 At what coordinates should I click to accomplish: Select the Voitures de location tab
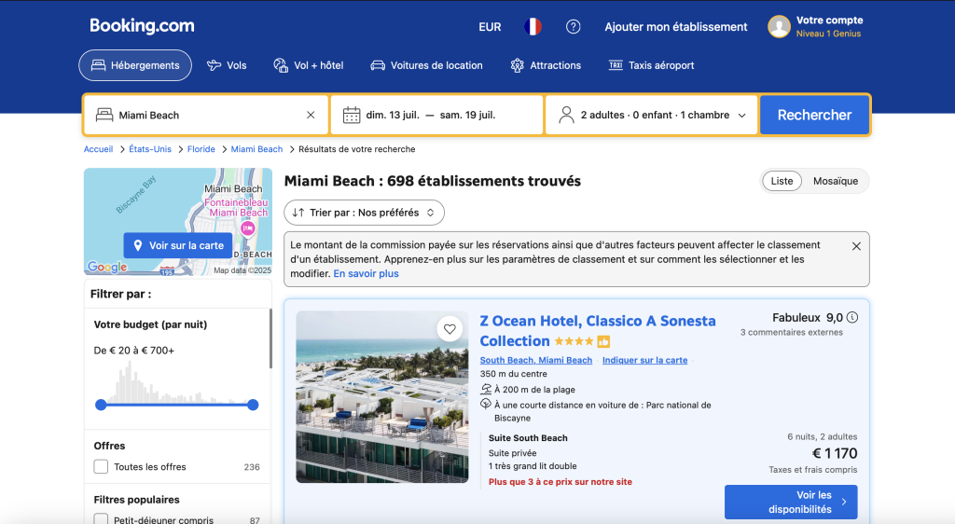[x=427, y=65]
